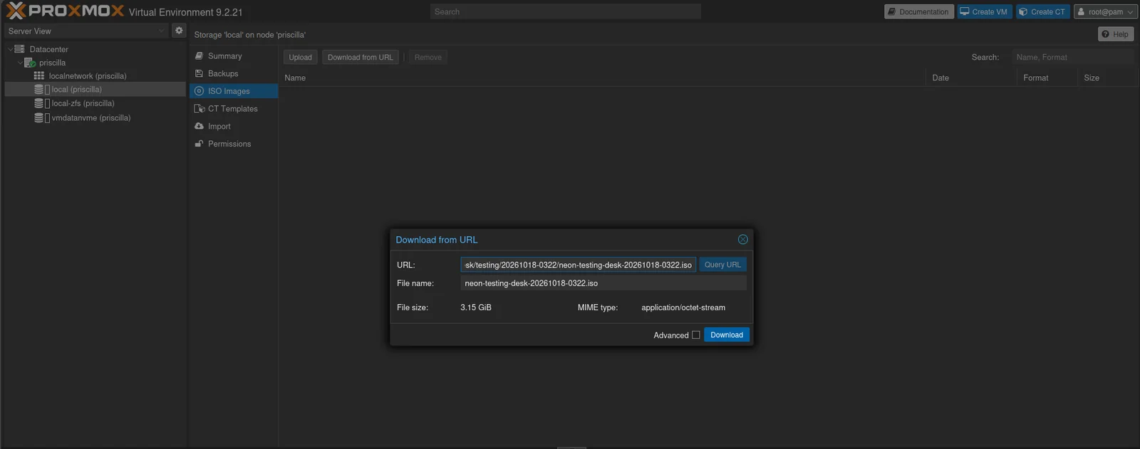Click the Help button

[1115, 34]
